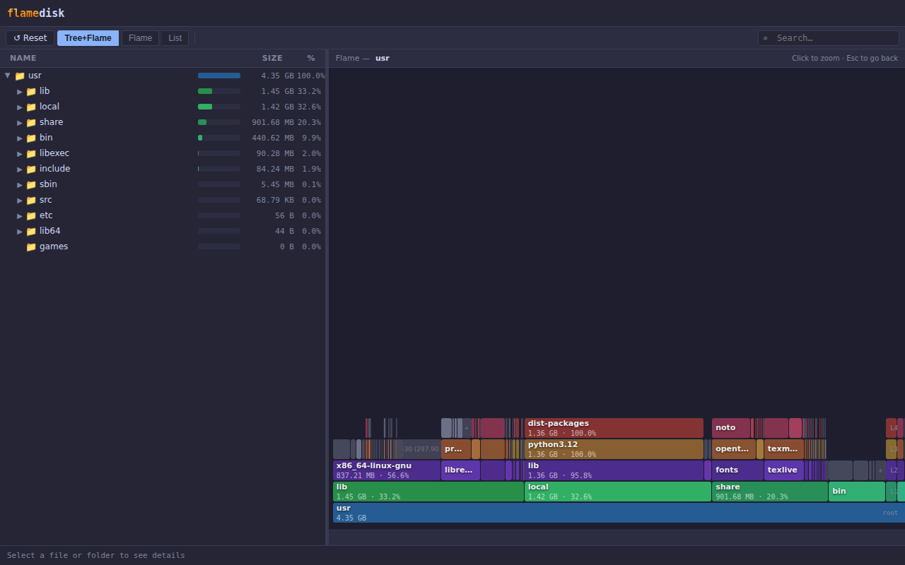Click the include folder icon
Viewport: 905px width, 565px height.
[x=31, y=169]
